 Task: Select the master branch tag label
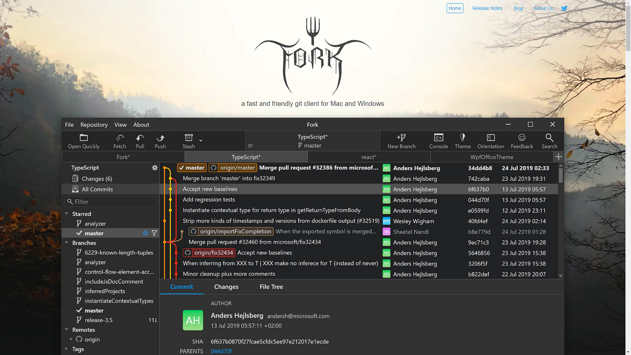[192, 168]
